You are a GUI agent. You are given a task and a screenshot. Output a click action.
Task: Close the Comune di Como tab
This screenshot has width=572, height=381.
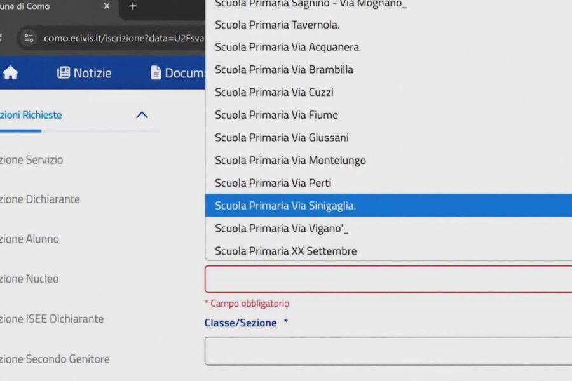pos(107,6)
